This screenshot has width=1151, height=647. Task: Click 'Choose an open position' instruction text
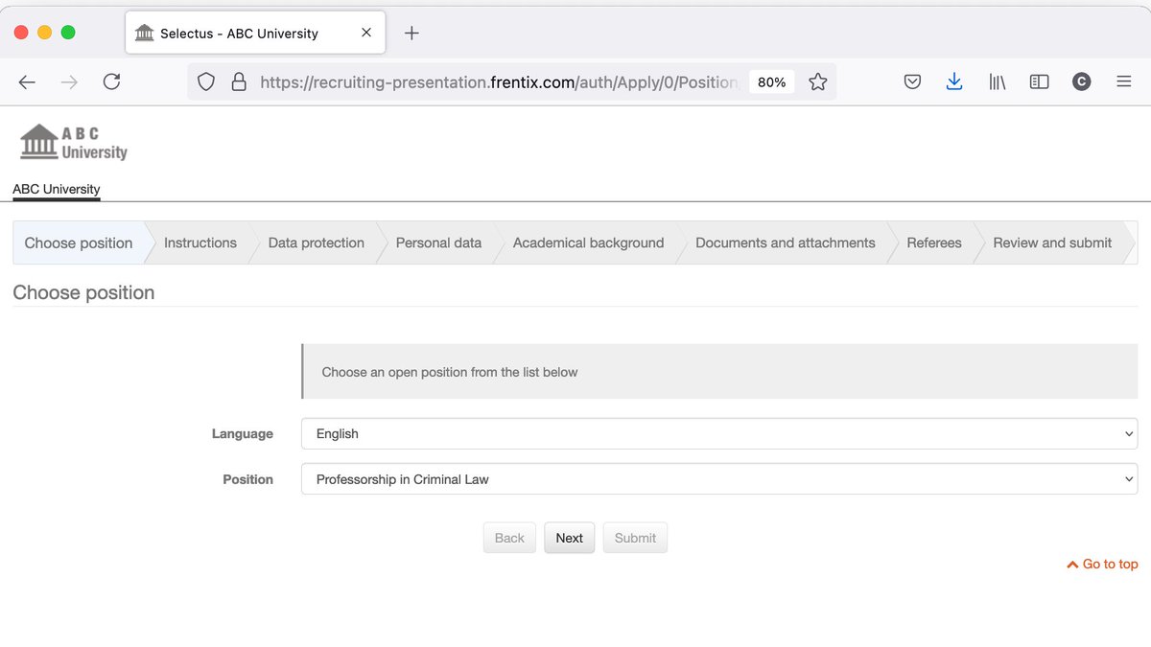(450, 372)
